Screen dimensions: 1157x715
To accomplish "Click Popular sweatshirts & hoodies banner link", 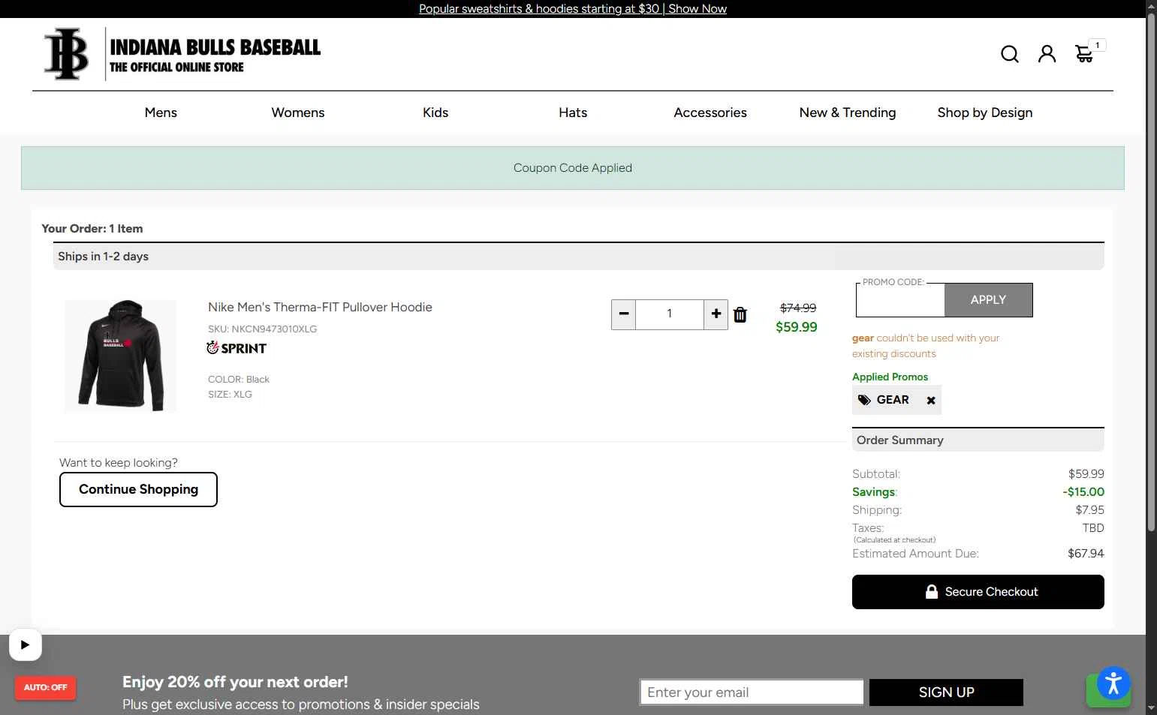I will coord(573,9).
